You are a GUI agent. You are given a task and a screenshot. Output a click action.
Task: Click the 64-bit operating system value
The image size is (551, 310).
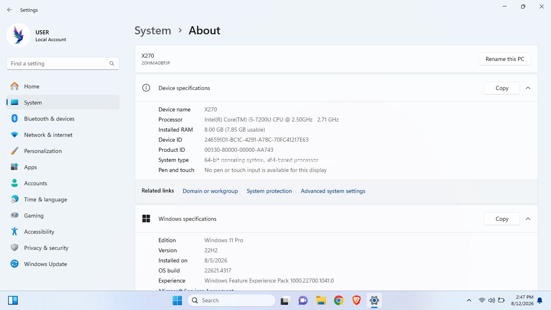261,160
